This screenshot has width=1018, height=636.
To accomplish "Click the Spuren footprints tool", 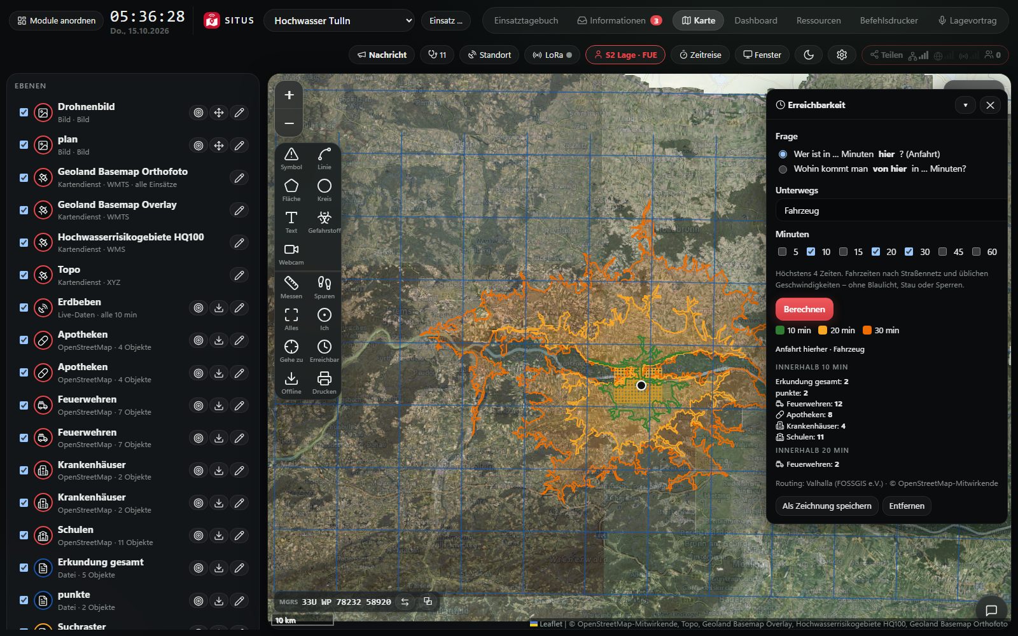I will coord(324,287).
